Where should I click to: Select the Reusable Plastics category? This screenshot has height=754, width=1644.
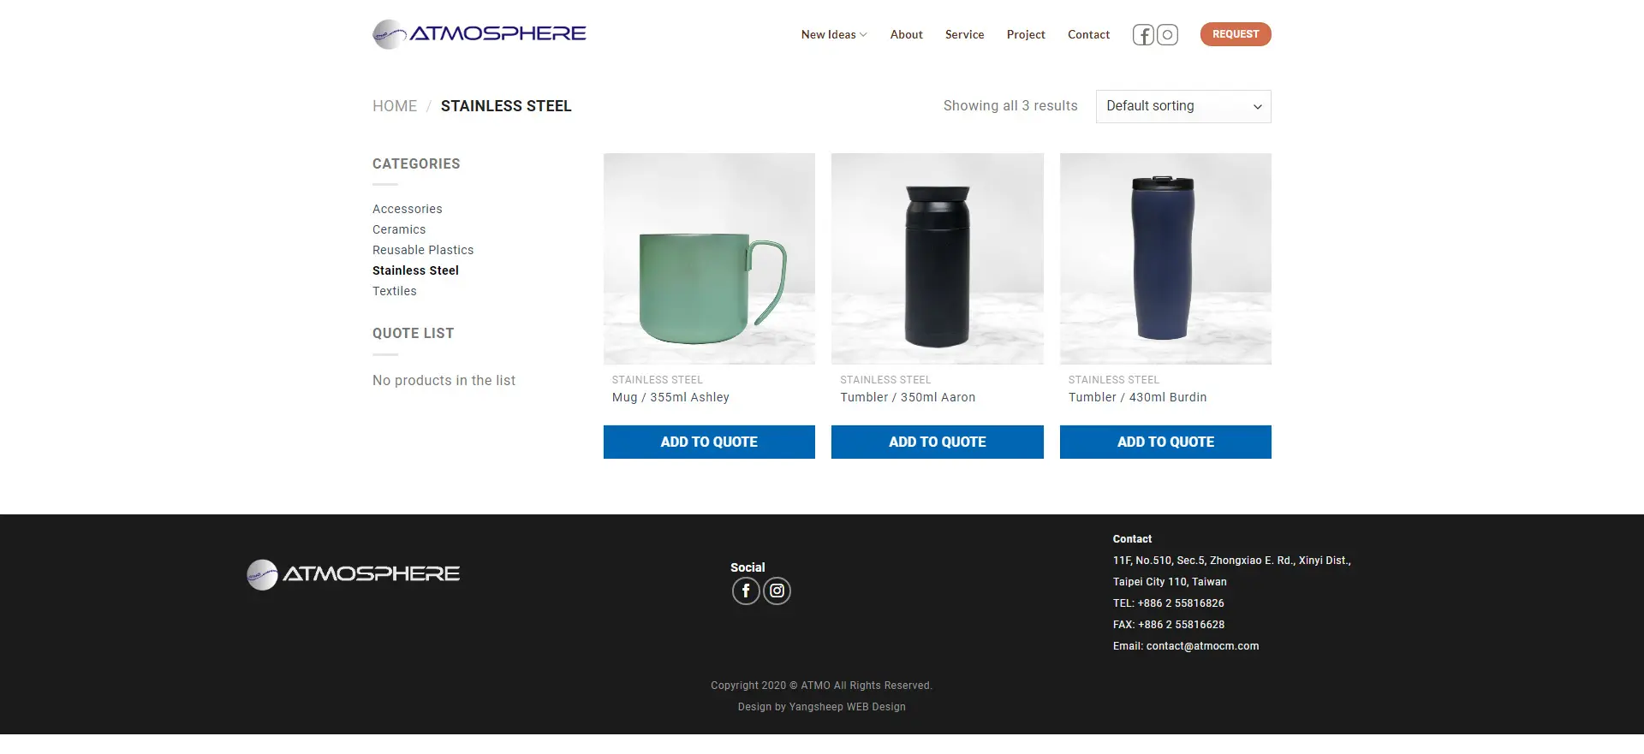[x=423, y=250]
